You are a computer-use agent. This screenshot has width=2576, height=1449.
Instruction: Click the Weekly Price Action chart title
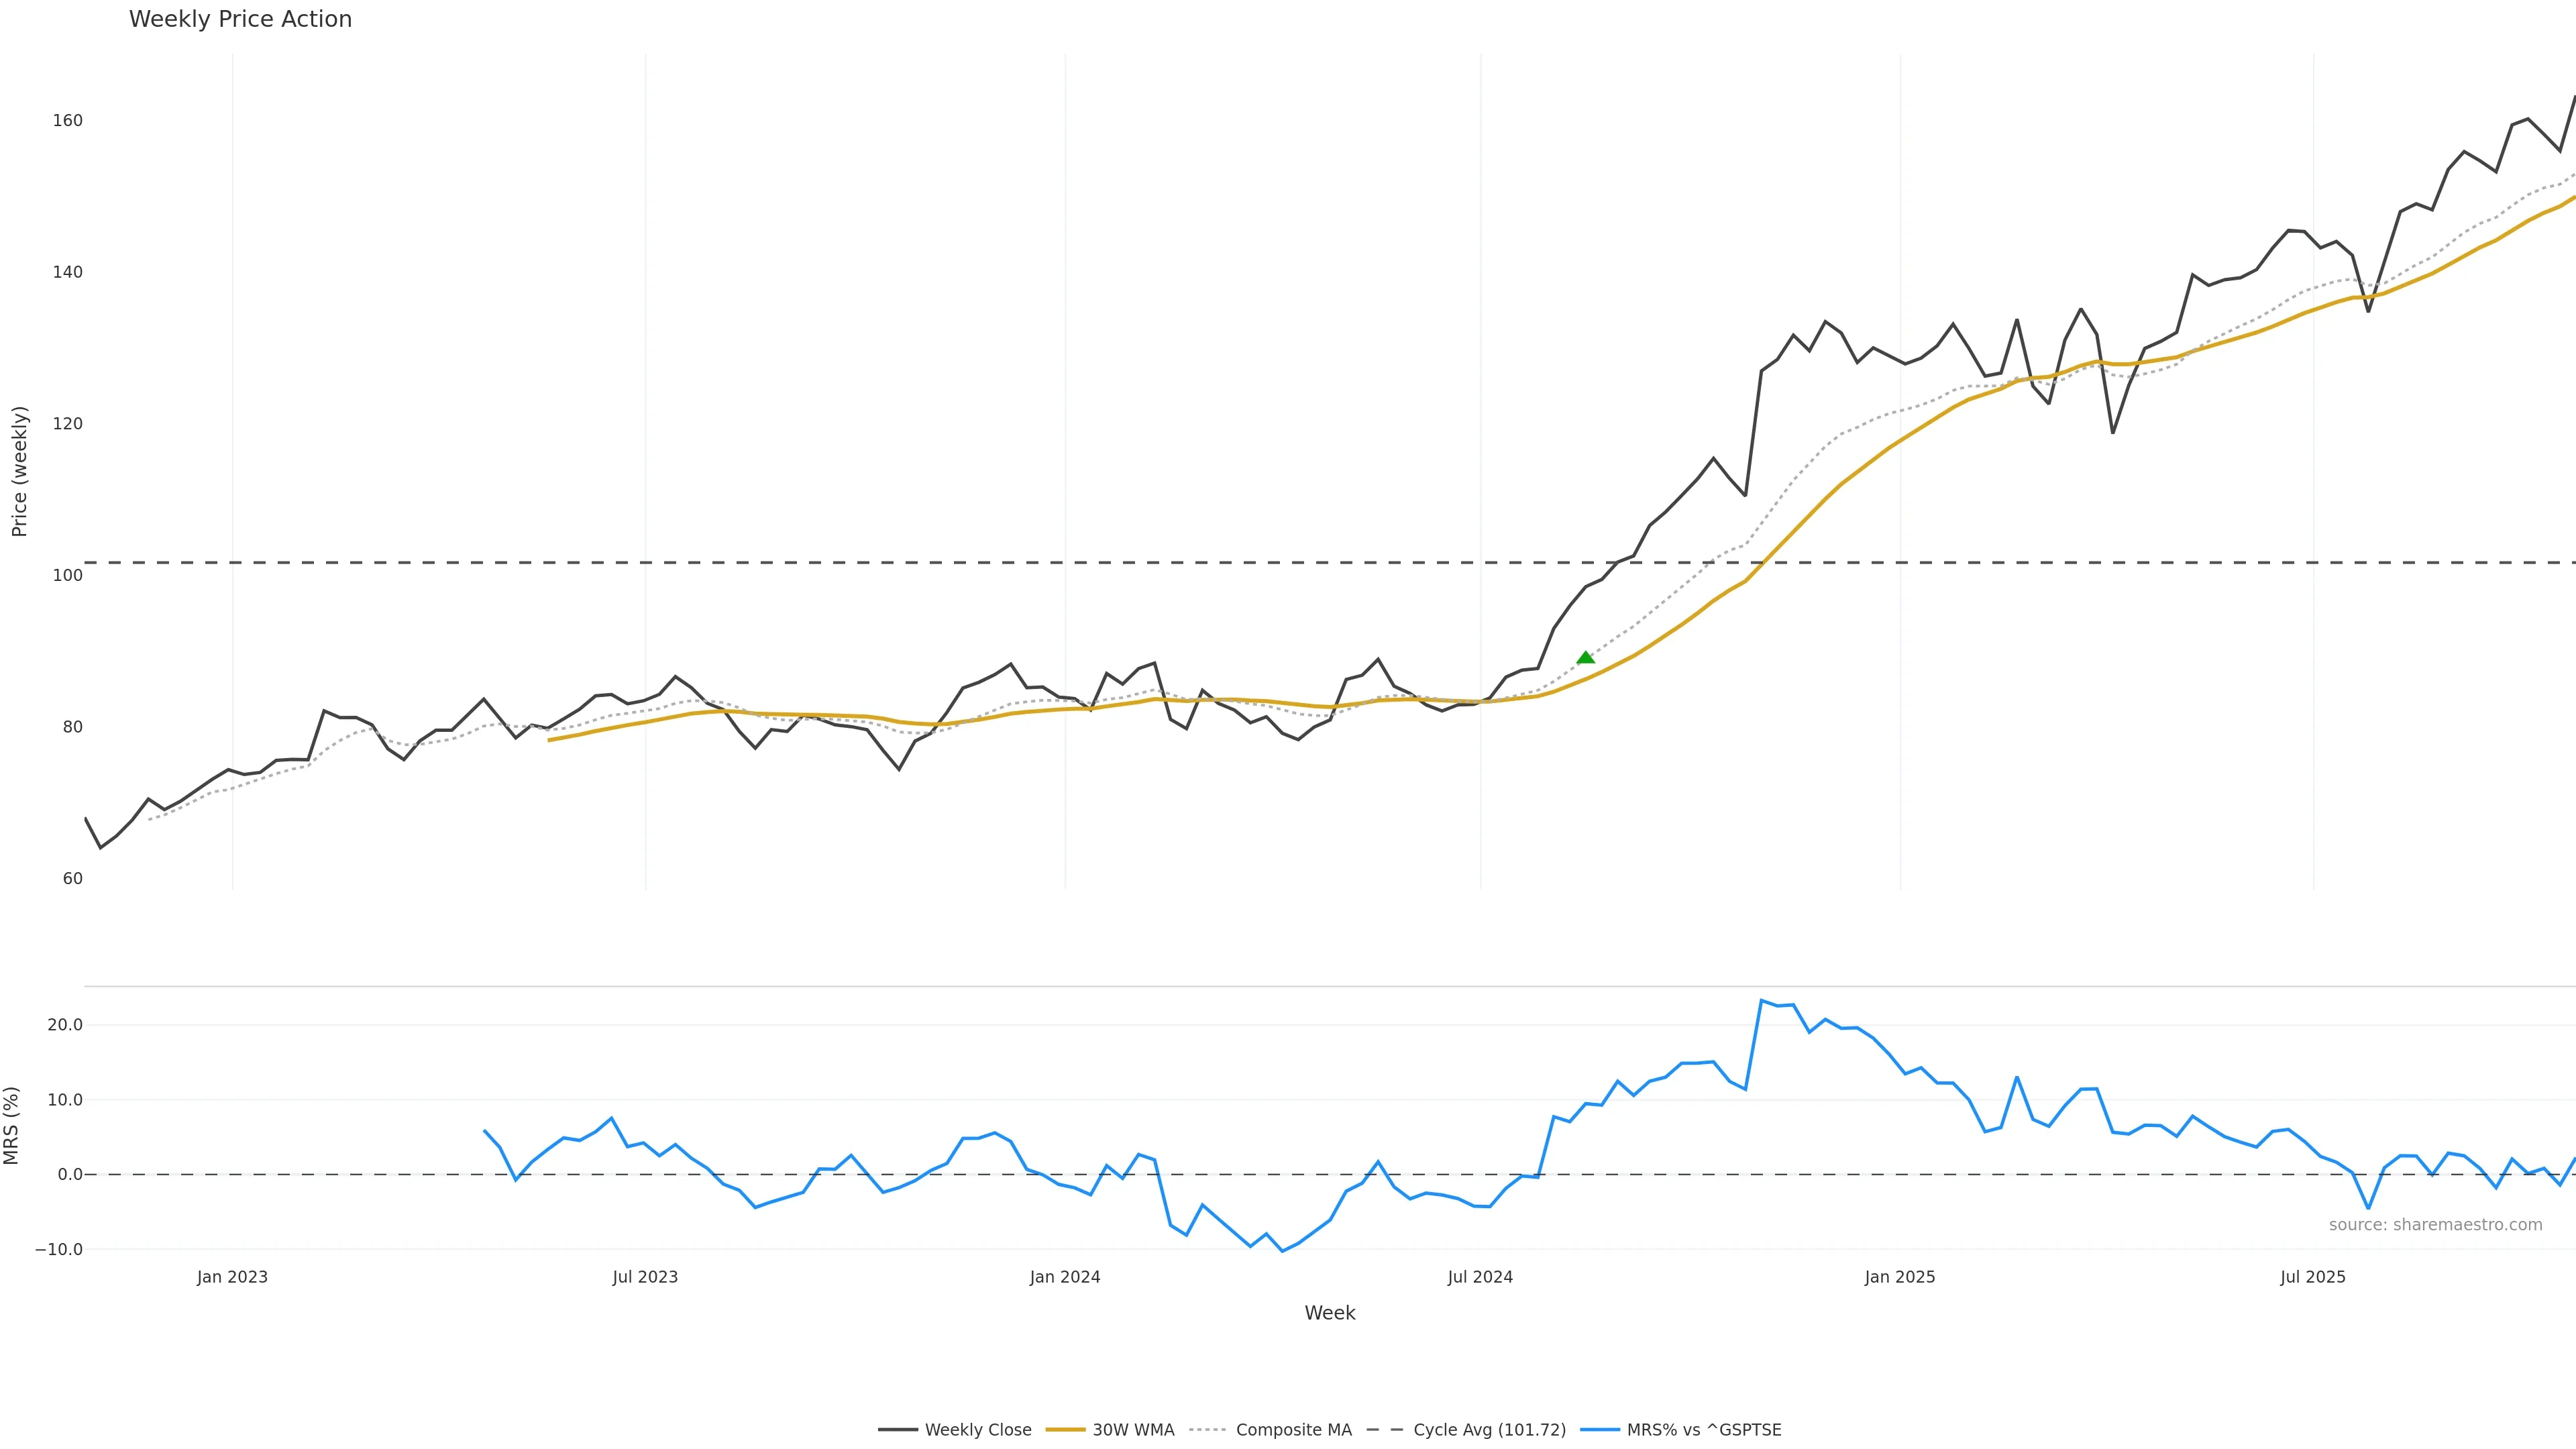click(240, 19)
